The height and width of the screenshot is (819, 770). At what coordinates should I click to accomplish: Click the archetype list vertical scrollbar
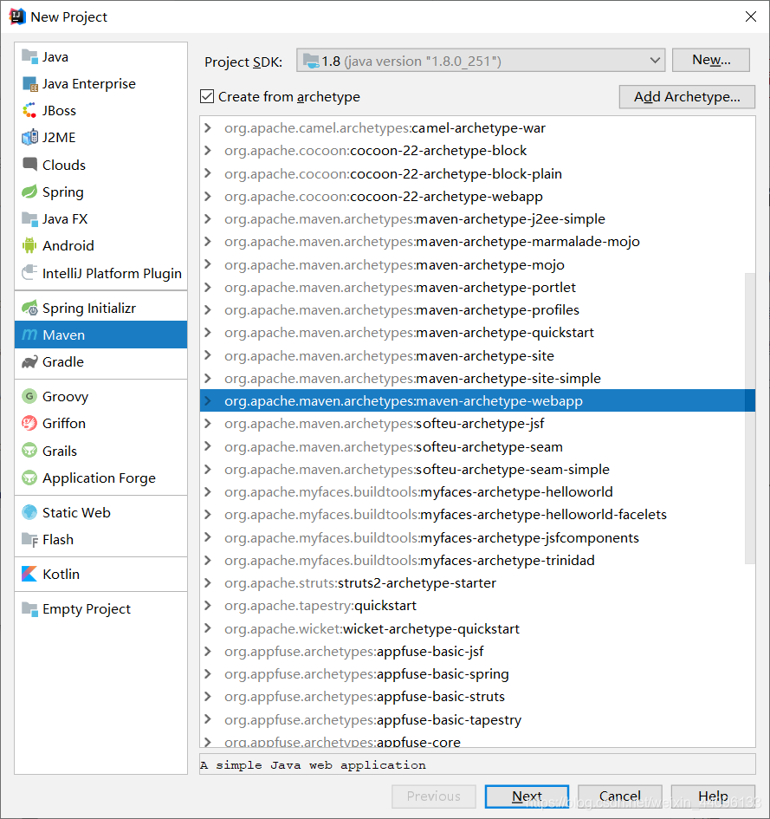749,418
